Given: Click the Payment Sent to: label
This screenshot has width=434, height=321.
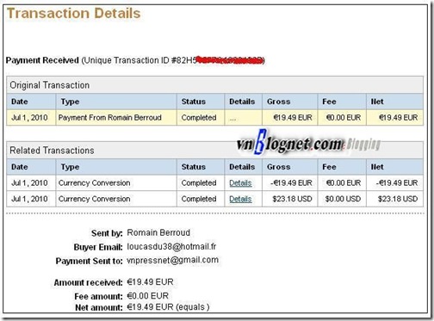Looking at the screenshot, I should coord(90,261).
